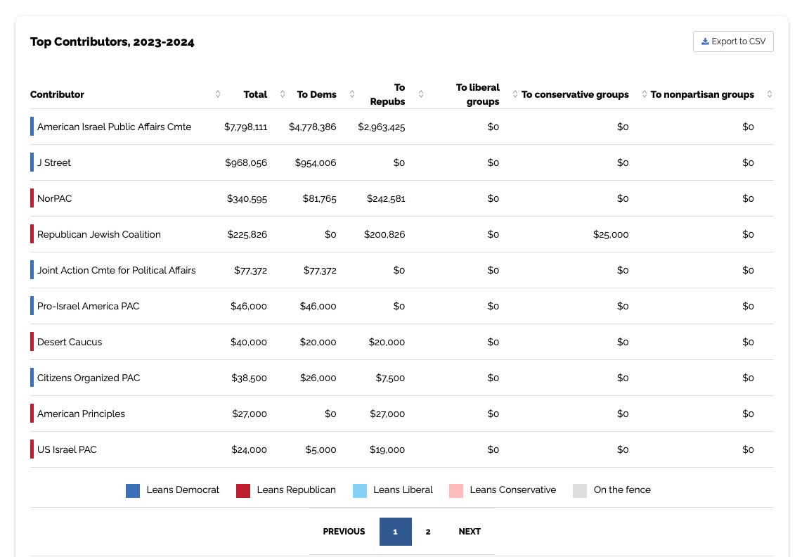Sort by To liberal groups arrows
Viewport: 809px width, 557px height.
click(515, 94)
